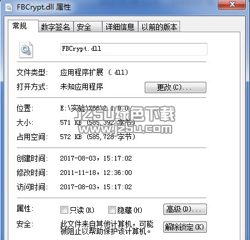Click the 占用空间 label
This screenshot has width=250, height=240.
tap(32, 137)
